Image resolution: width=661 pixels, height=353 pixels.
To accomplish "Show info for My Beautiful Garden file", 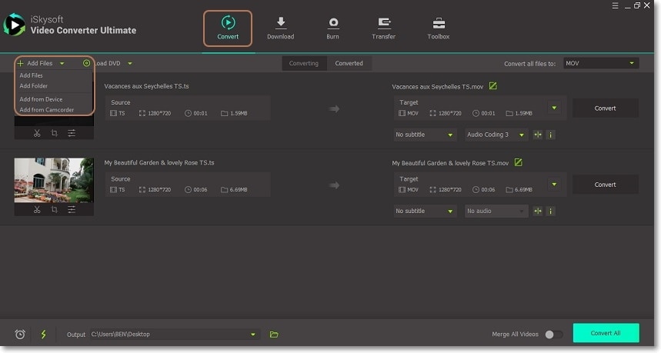I will point(550,211).
